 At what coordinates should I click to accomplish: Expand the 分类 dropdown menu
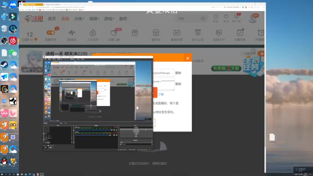coord(79,19)
